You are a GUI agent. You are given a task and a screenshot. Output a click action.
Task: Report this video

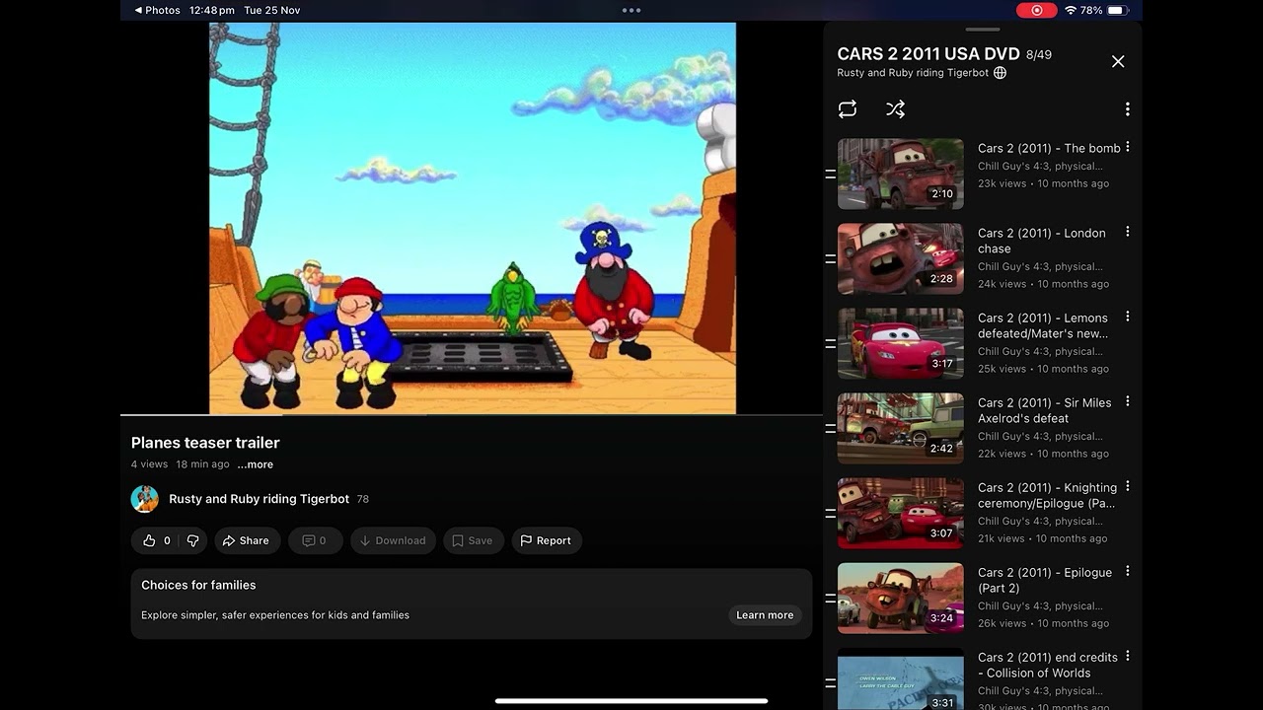tap(546, 540)
